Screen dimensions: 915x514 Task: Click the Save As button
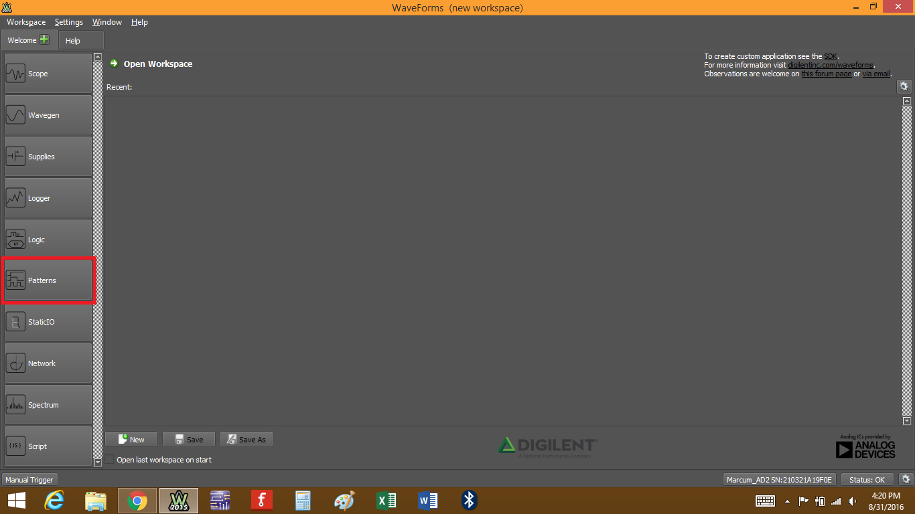tap(247, 440)
